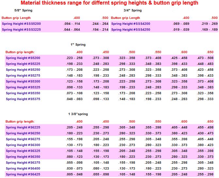The image size is (219, 178).
Task: Select the .473 - .508 thickness cell
Action: 206,58
